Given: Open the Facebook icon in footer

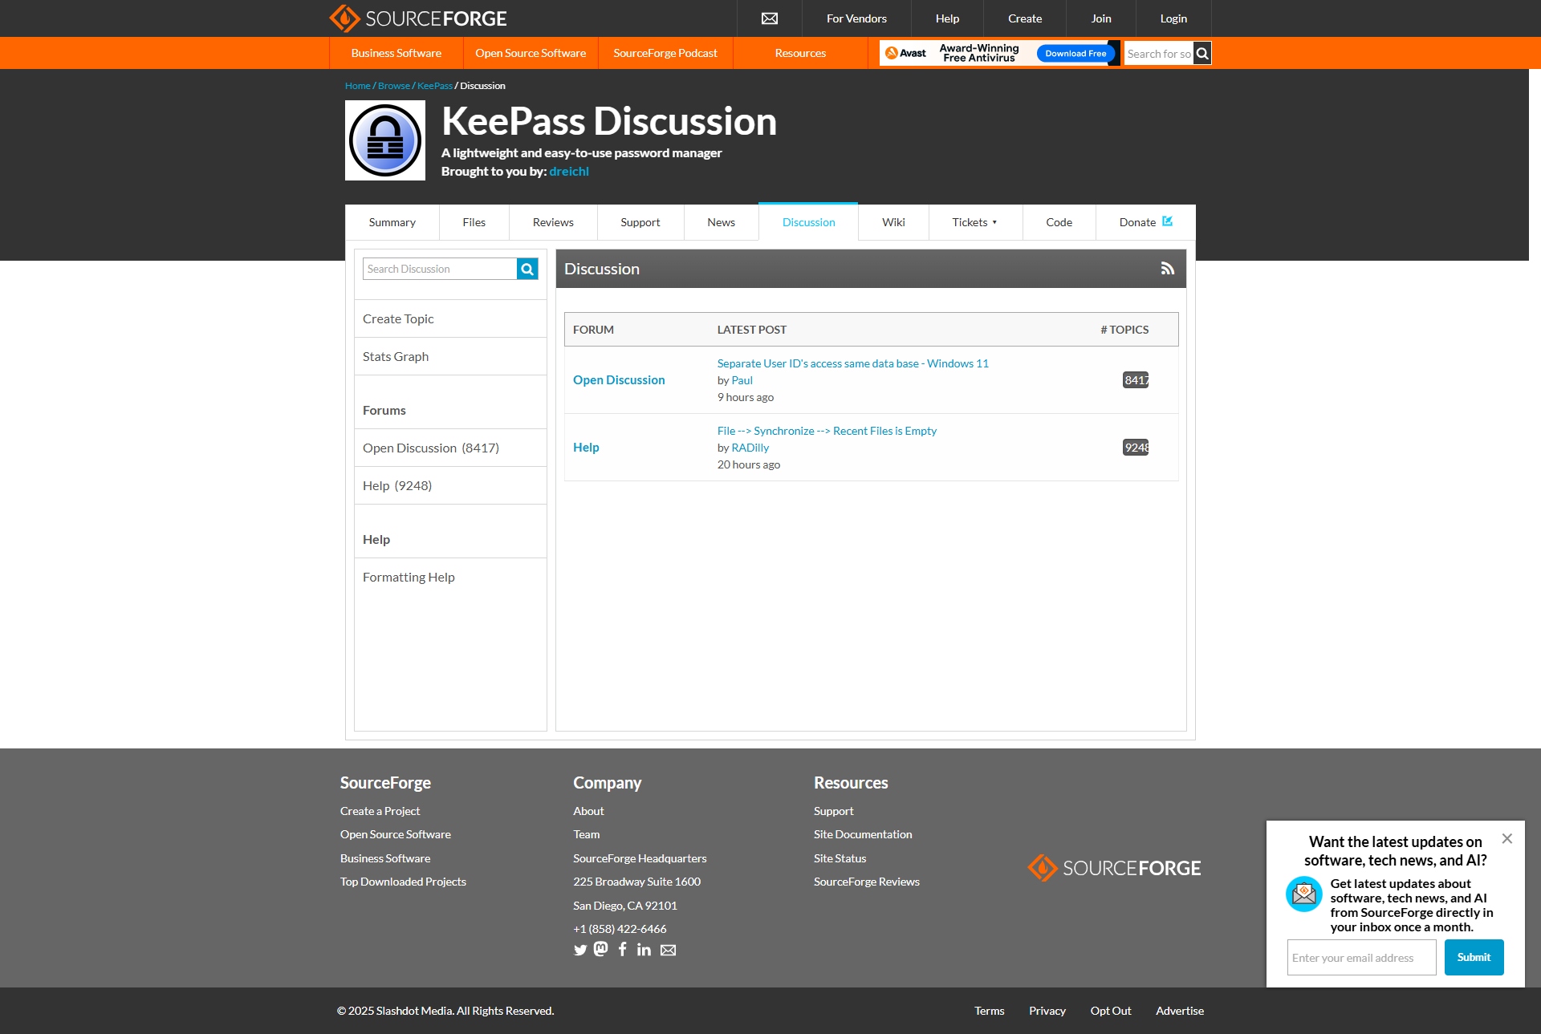Looking at the screenshot, I should tap(622, 950).
